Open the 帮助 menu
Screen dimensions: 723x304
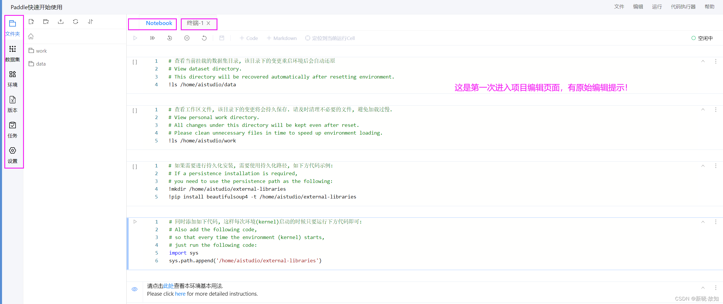710,7
